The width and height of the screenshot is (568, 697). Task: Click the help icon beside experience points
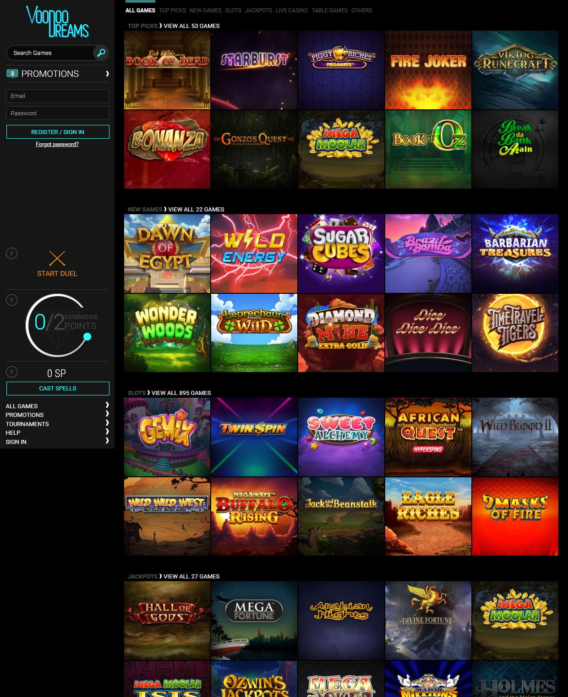coord(11,300)
